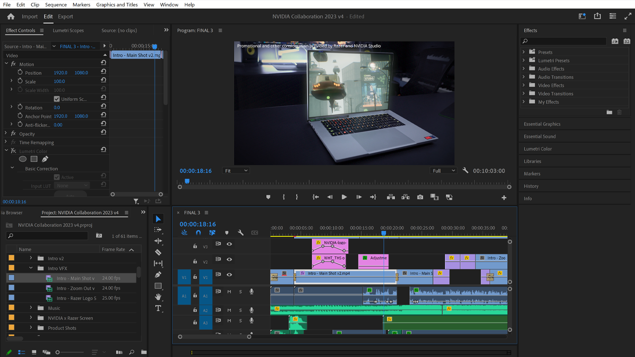The image size is (635, 357).
Task: Open the Fit zoom level dropdown
Action: pos(236,171)
